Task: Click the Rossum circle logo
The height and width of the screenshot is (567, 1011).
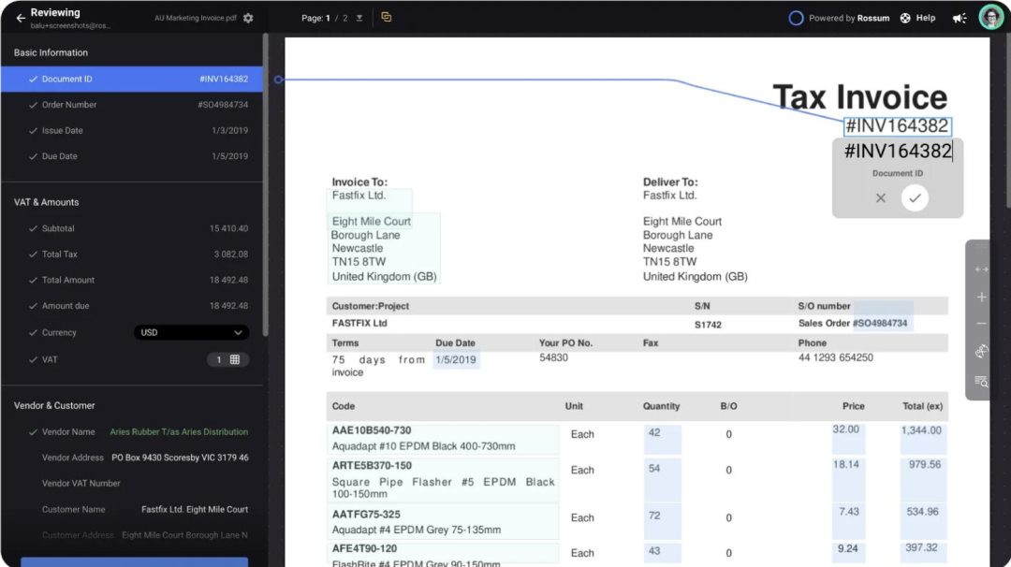Action: pos(796,18)
